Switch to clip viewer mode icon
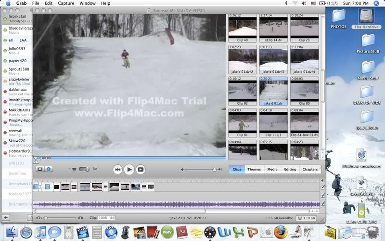Screen dimensions: 385x241 (40, 169)
